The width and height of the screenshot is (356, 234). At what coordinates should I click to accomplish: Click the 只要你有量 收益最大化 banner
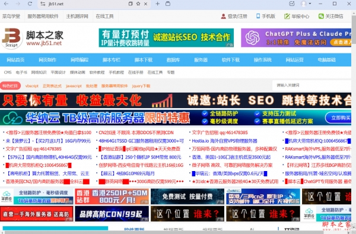176,100
